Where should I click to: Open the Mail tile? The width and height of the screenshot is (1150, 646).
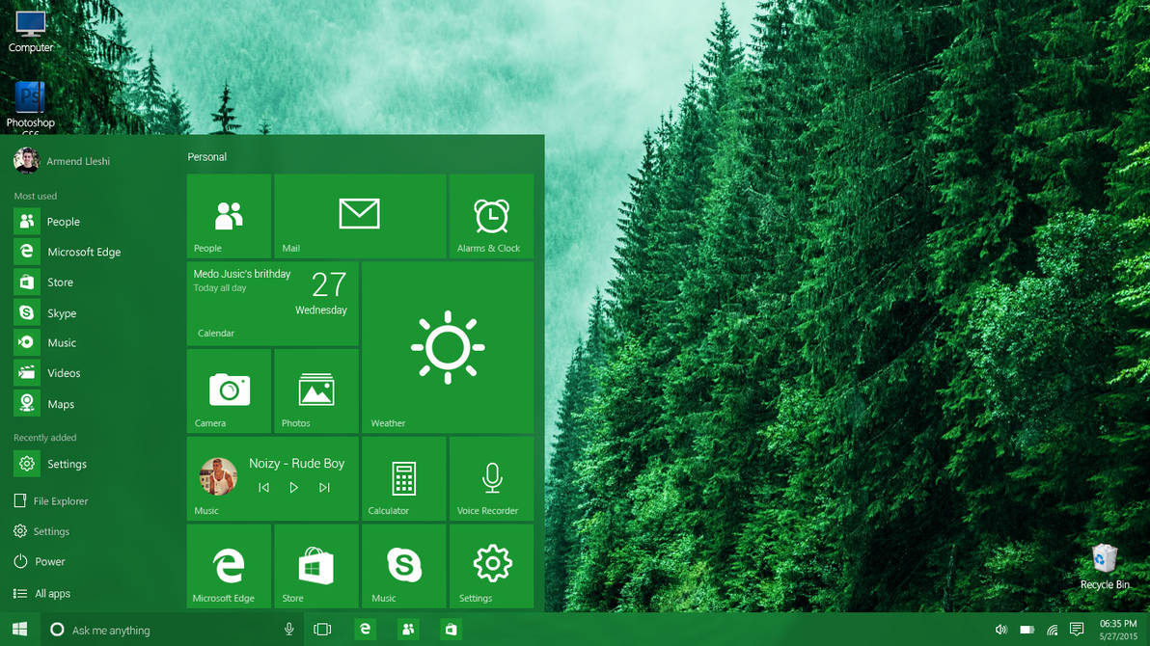coord(360,216)
